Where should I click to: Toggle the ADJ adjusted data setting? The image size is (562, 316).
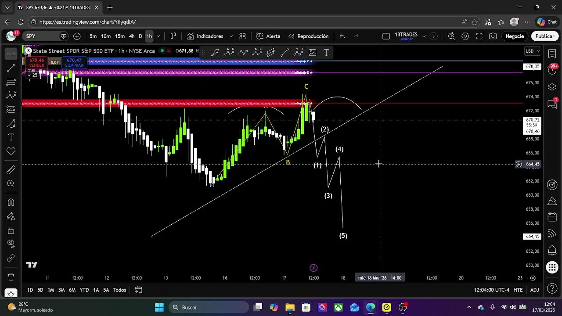coord(534,290)
